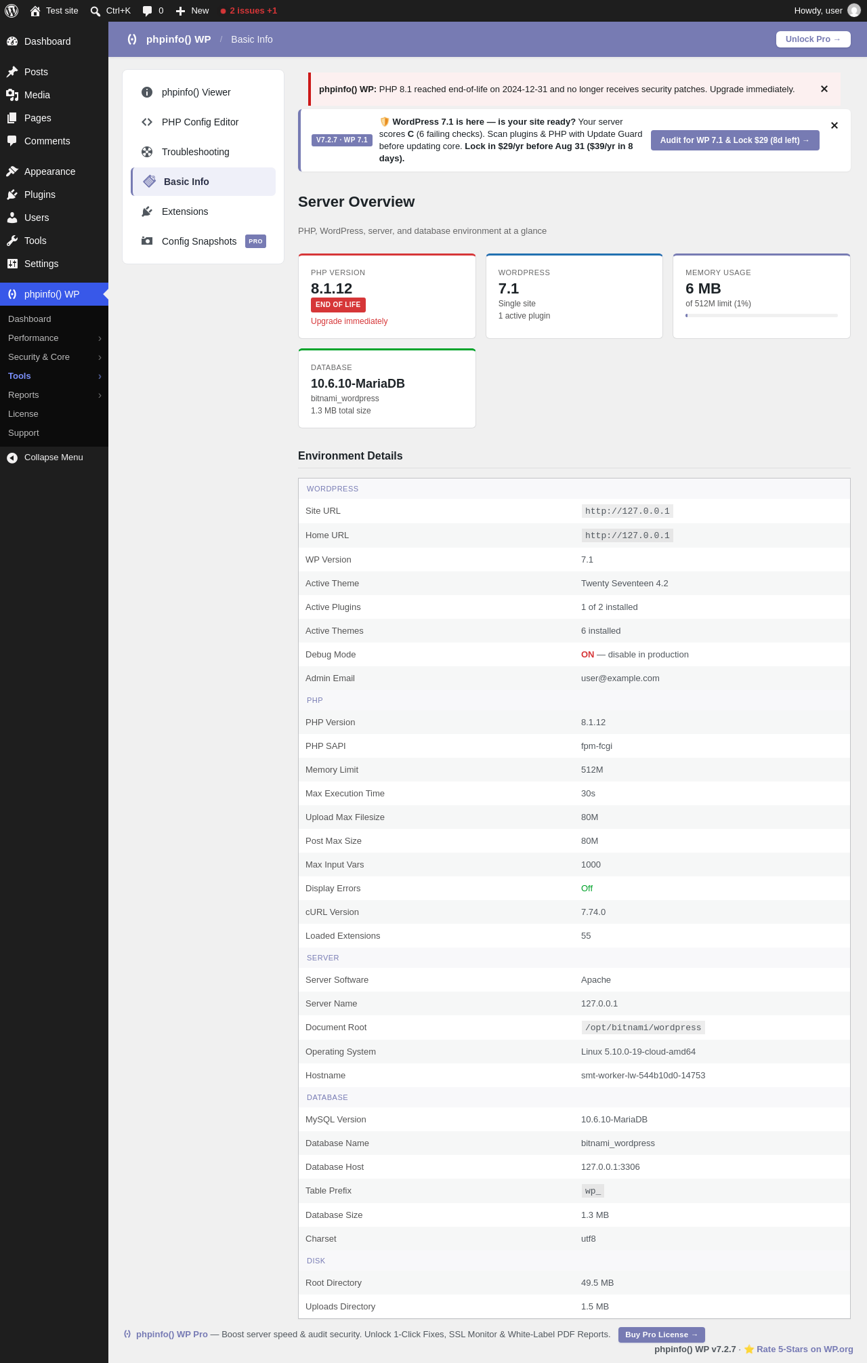Click the phpinfo() Viewer info icon
Image resolution: width=867 pixels, height=1363 pixels.
coord(147,92)
